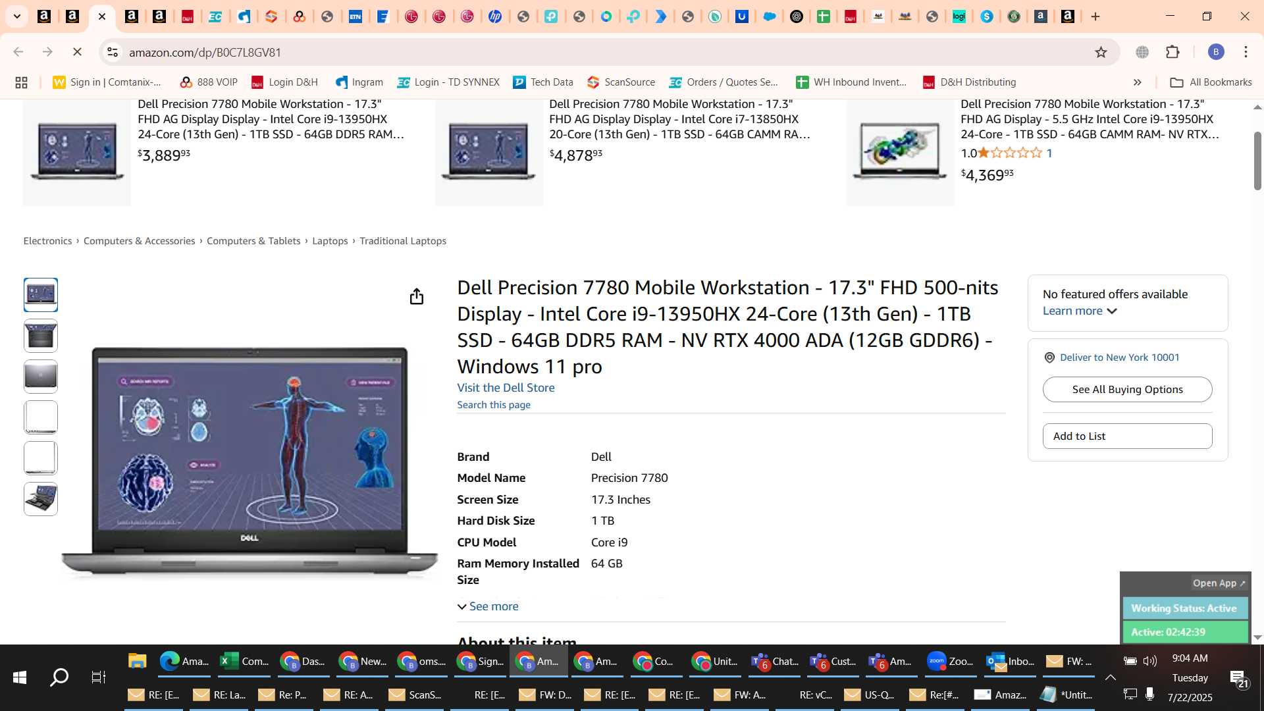1264x711 pixels.
Task: Select the last product thumbnail at angle
Action: tap(41, 499)
